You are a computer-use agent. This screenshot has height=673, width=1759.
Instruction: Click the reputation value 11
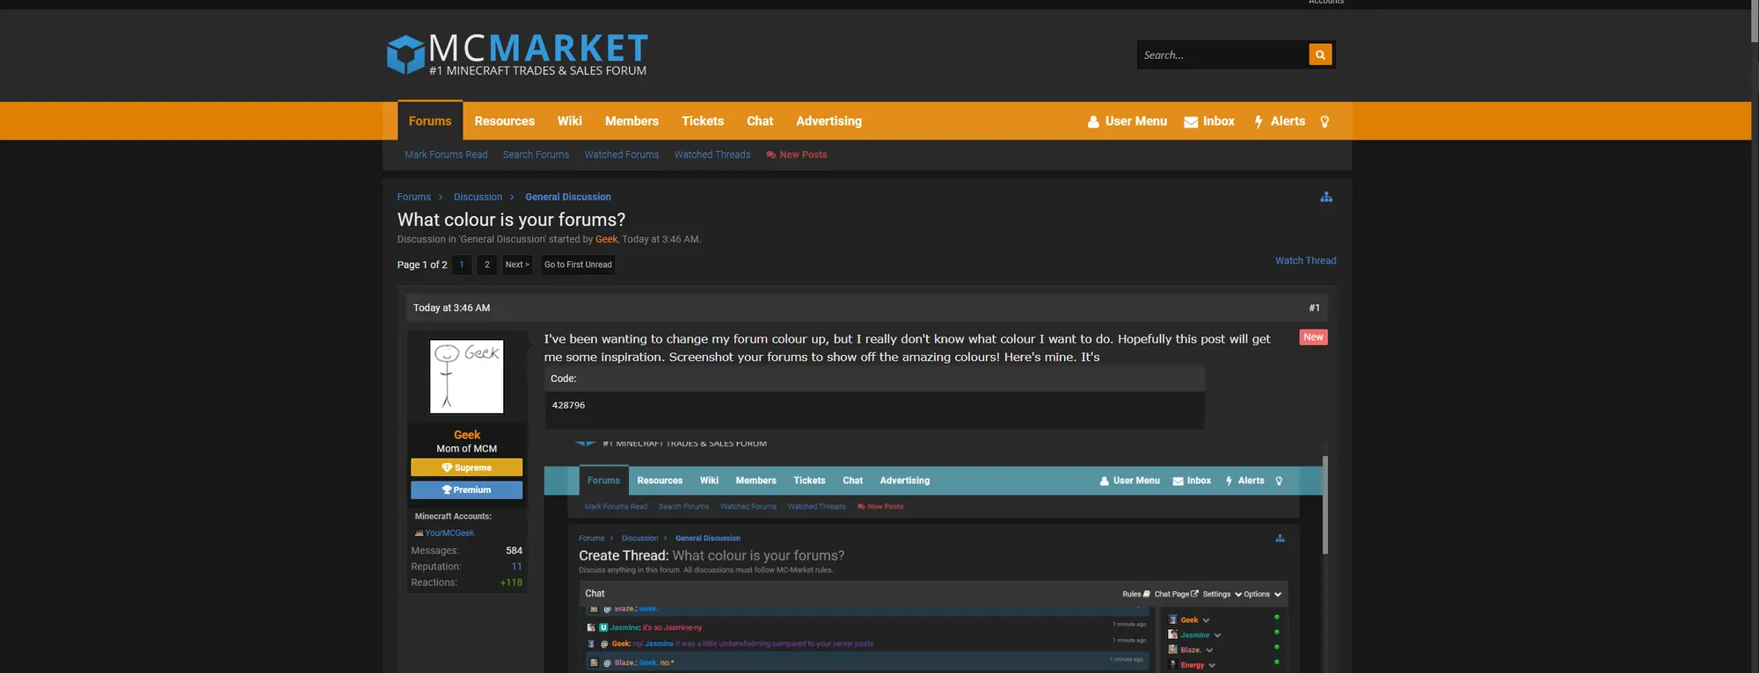[517, 567]
